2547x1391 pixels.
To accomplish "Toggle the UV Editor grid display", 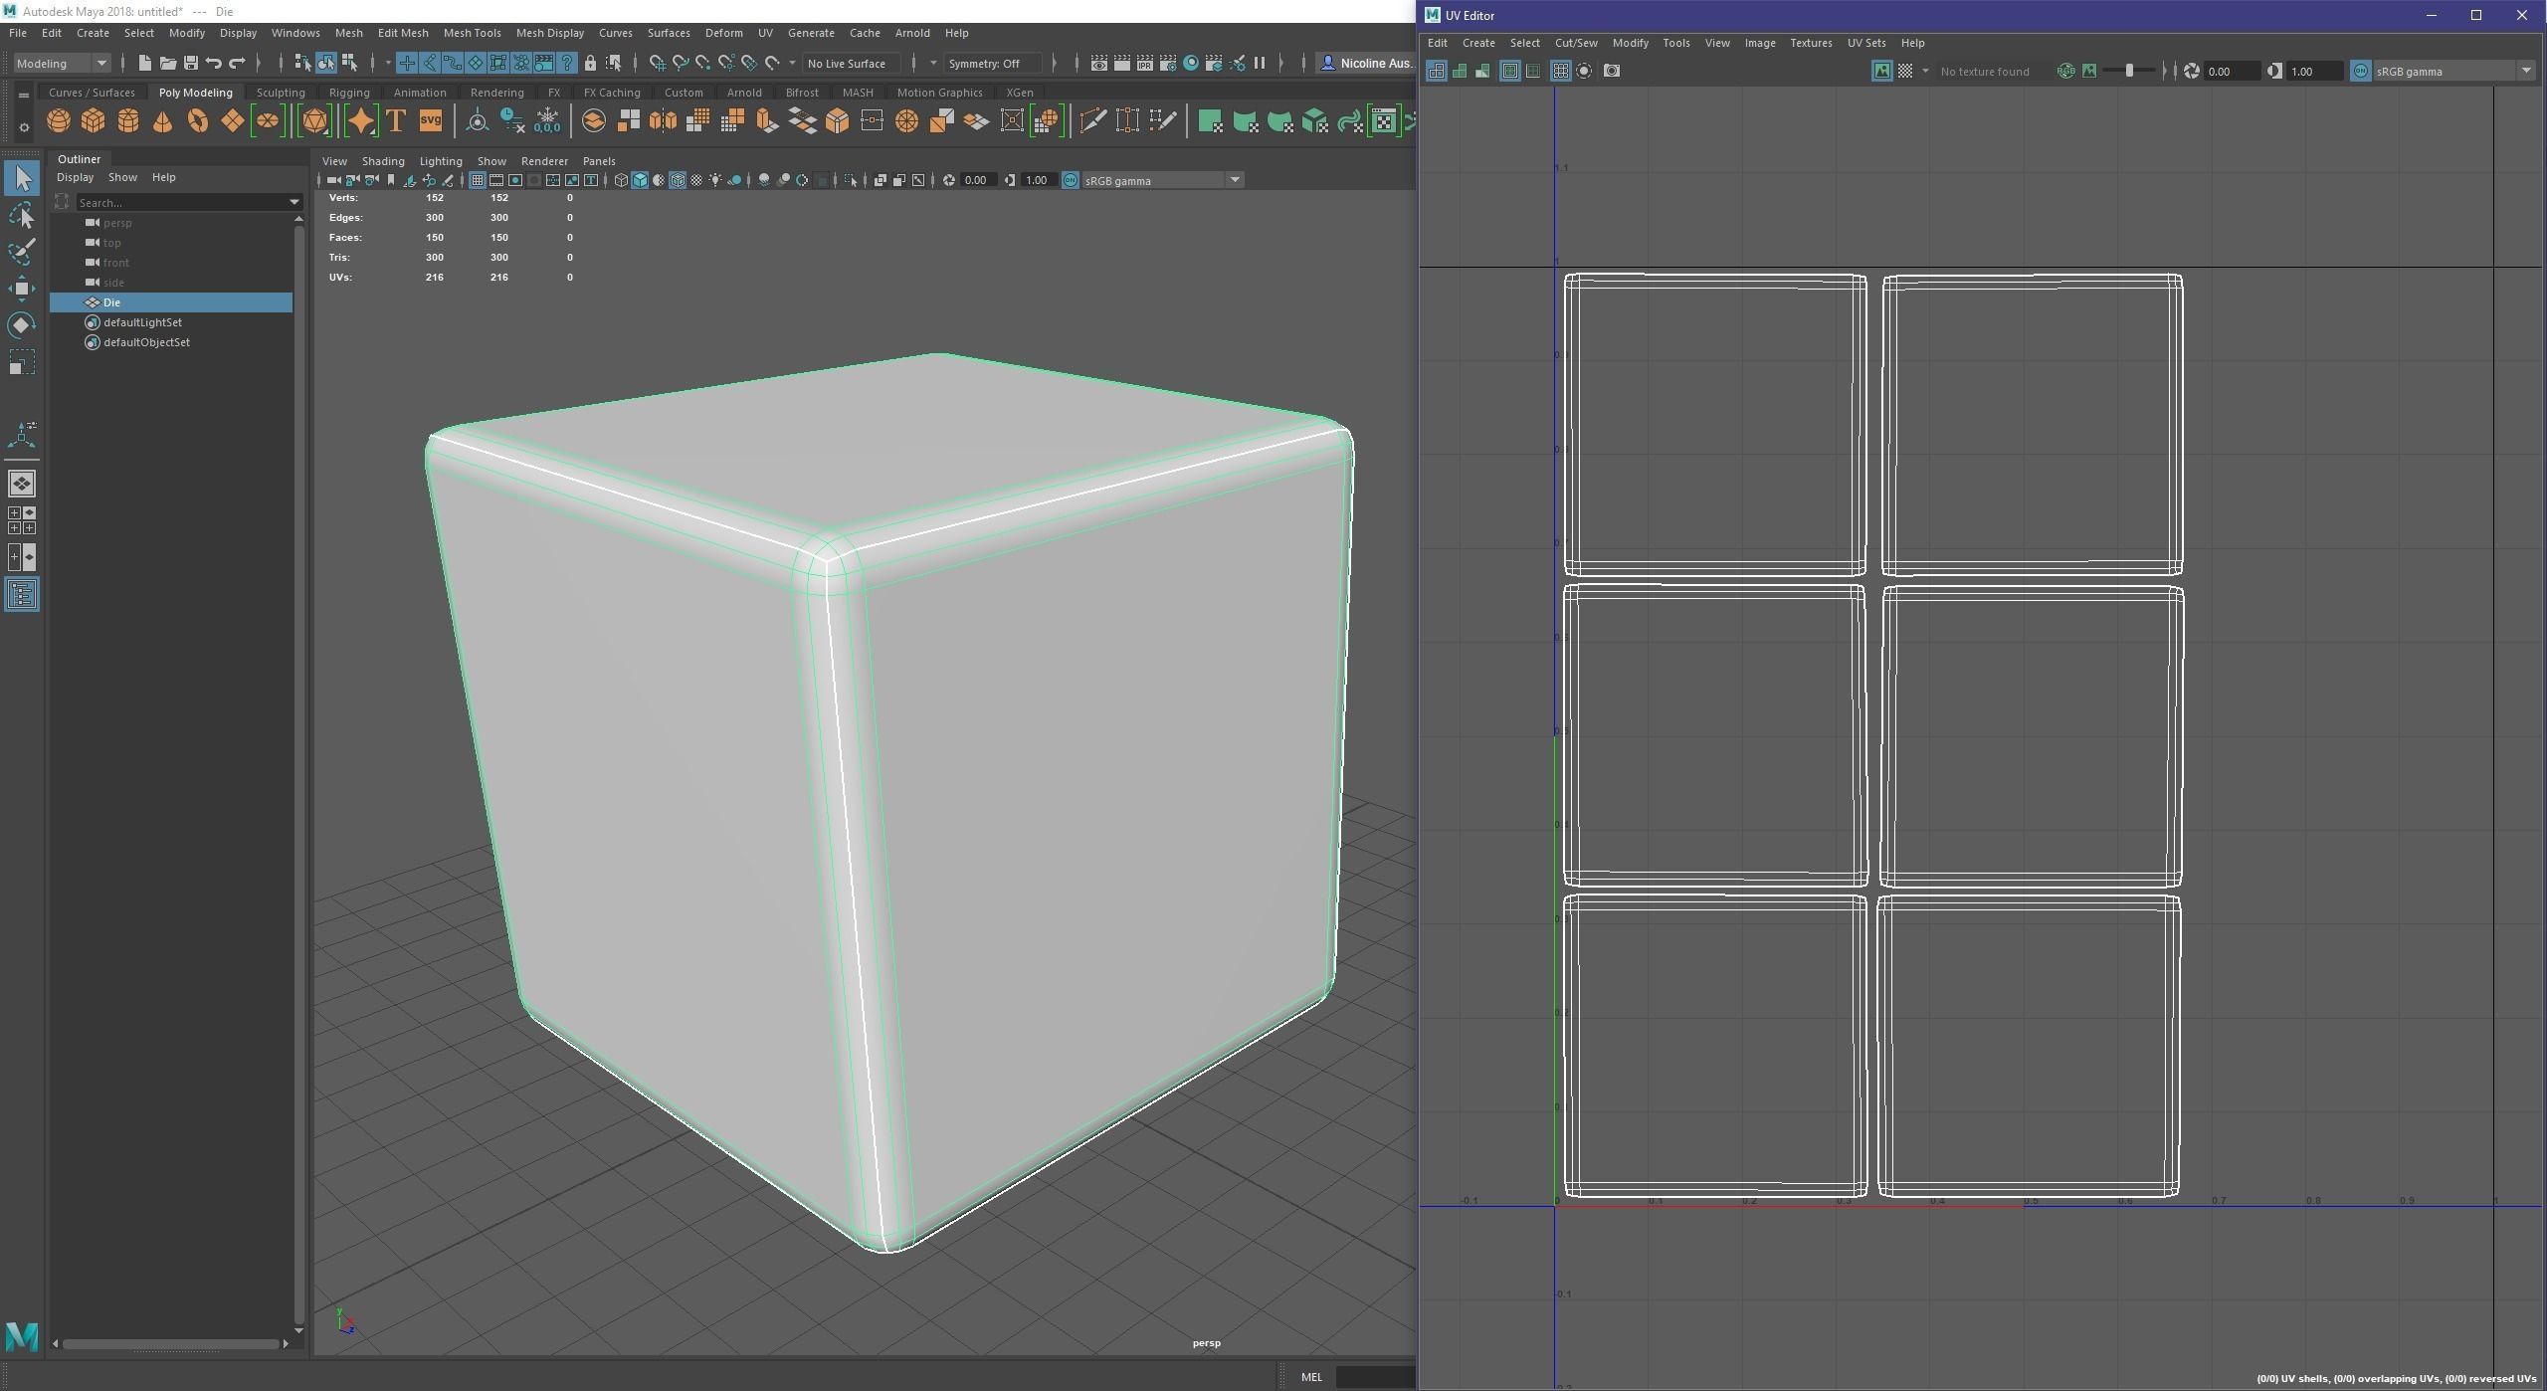I will coord(1560,71).
